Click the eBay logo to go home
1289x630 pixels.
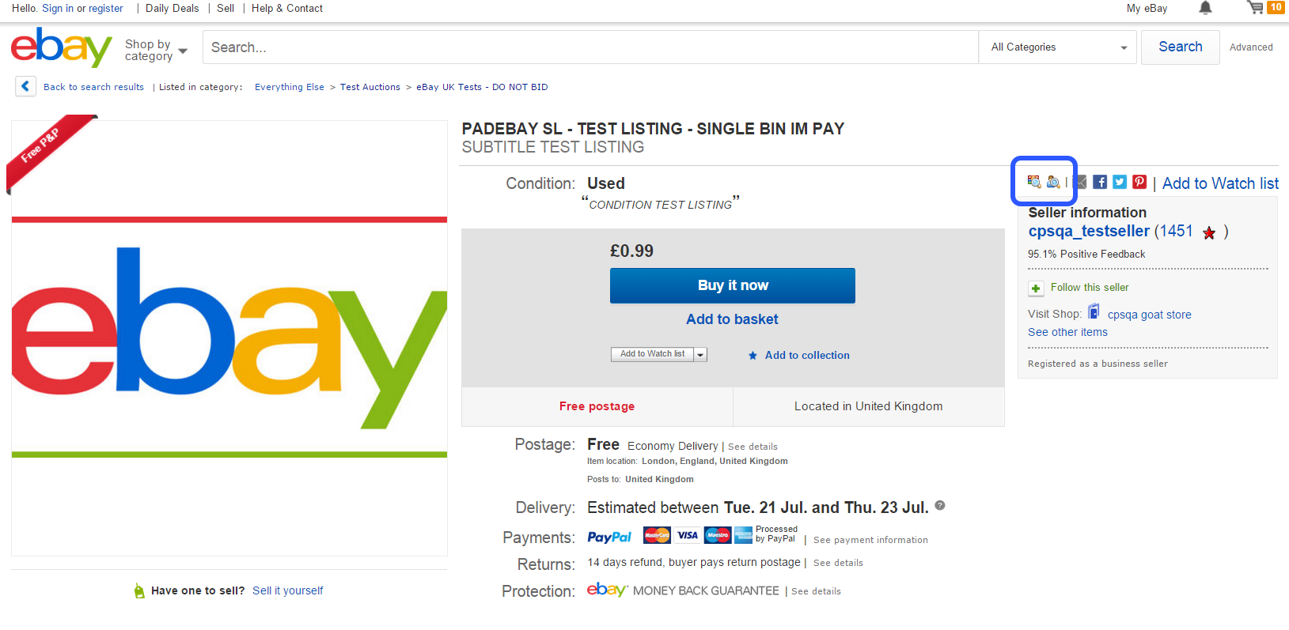tap(61, 47)
